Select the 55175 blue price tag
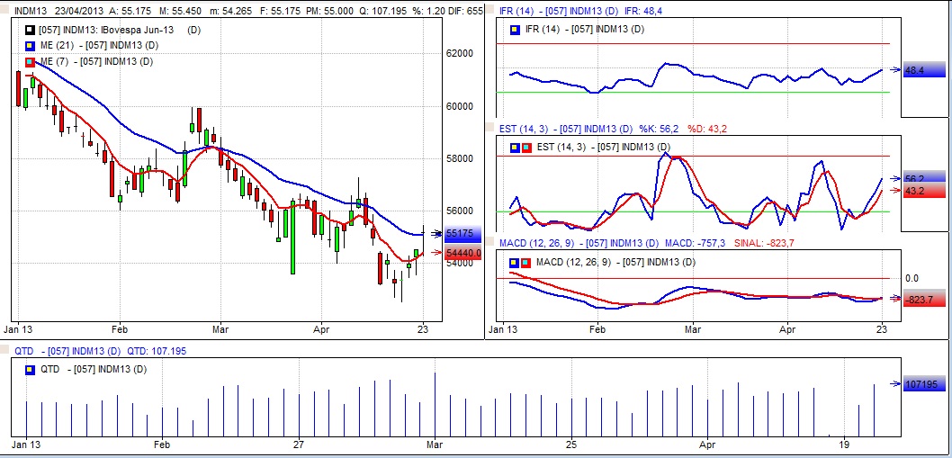The image size is (952, 458). coord(463,234)
